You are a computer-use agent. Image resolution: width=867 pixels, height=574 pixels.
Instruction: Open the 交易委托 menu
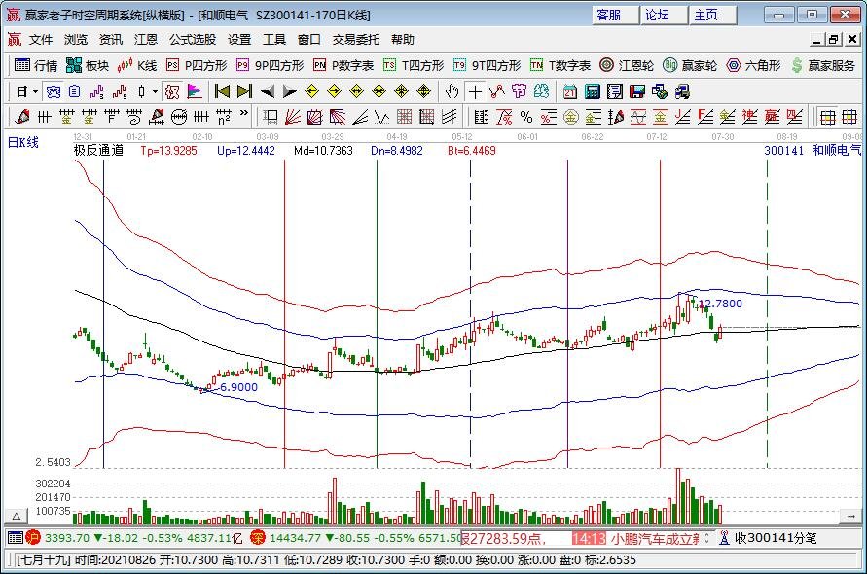click(x=355, y=40)
